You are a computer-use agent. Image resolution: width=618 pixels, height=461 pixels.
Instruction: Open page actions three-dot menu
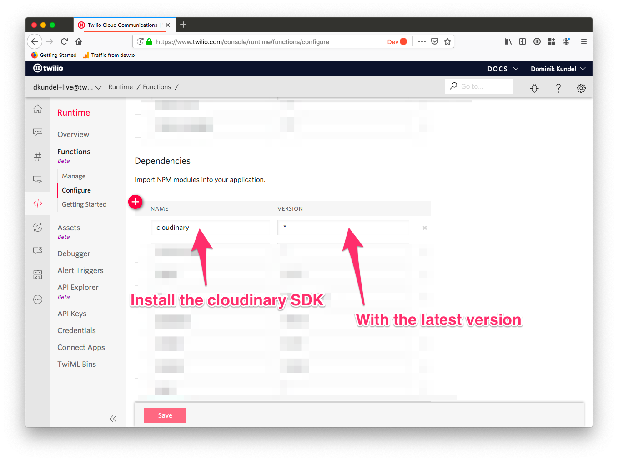click(x=422, y=41)
